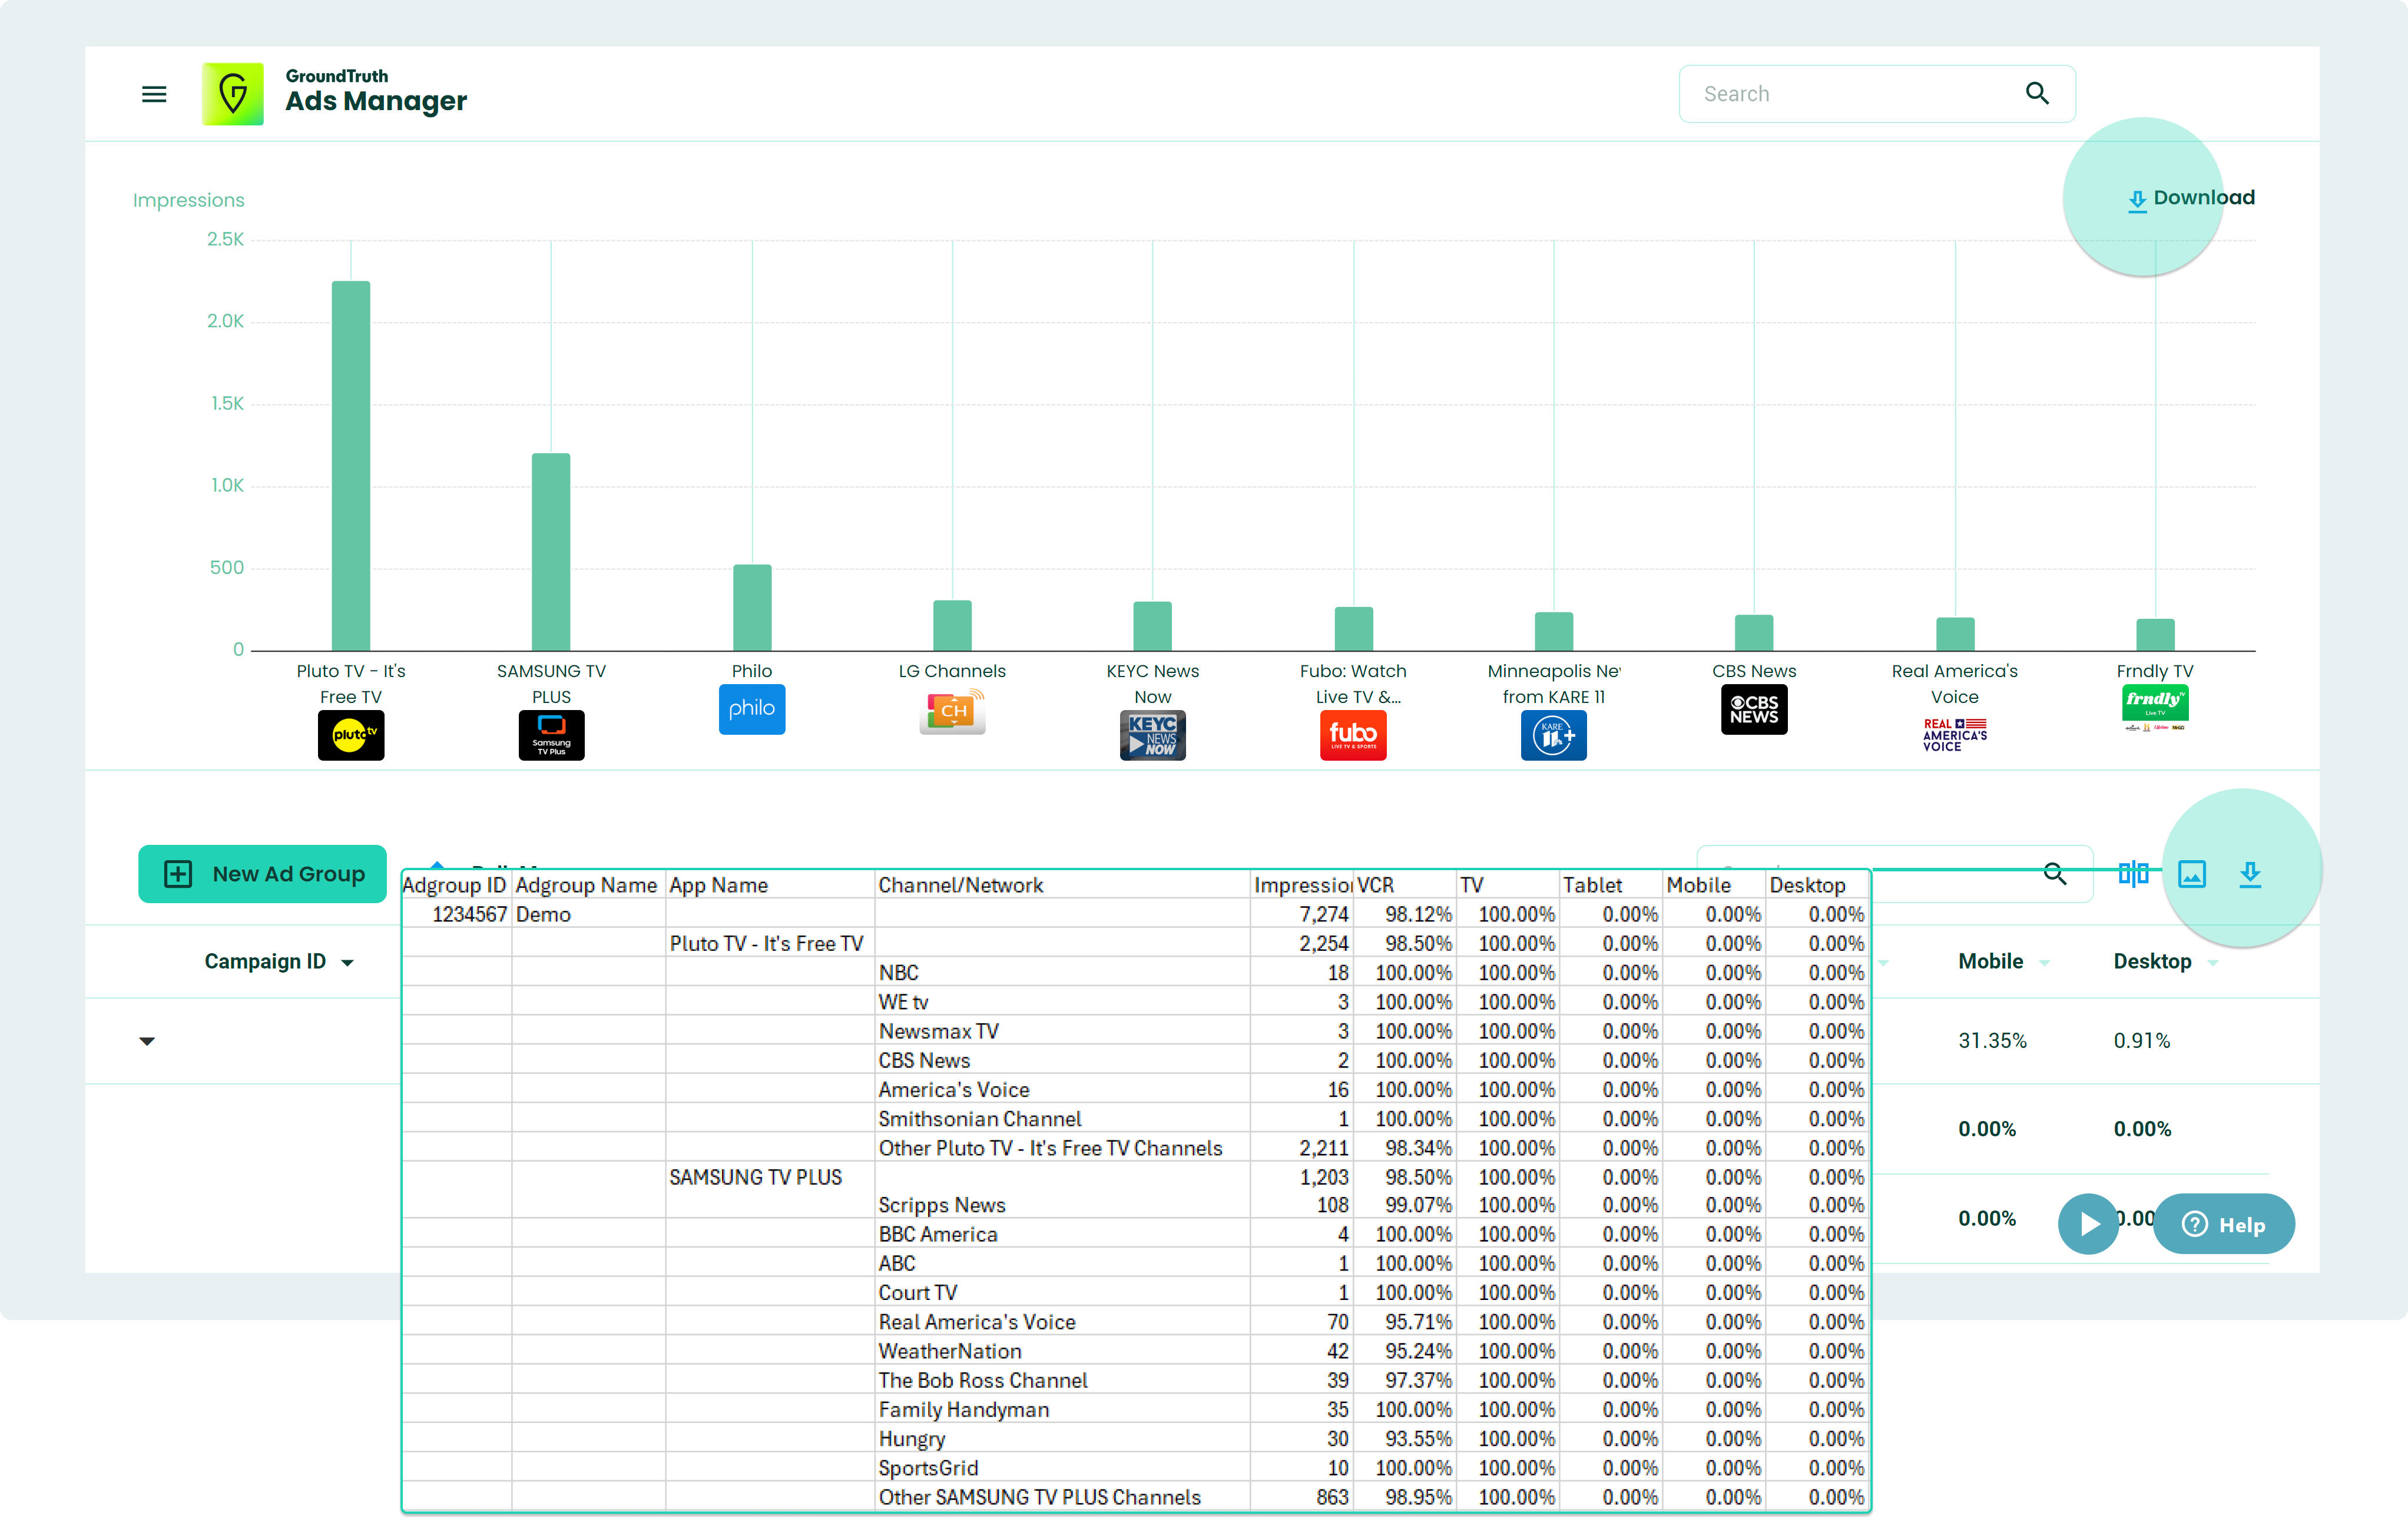This screenshot has height=1519, width=2408.
Task: Click the VCR column header
Action: (x=1404, y=885)
